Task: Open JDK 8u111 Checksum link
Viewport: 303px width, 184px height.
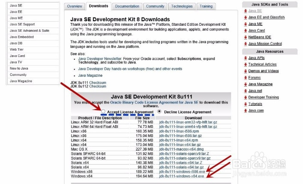Action: [98, 83]
